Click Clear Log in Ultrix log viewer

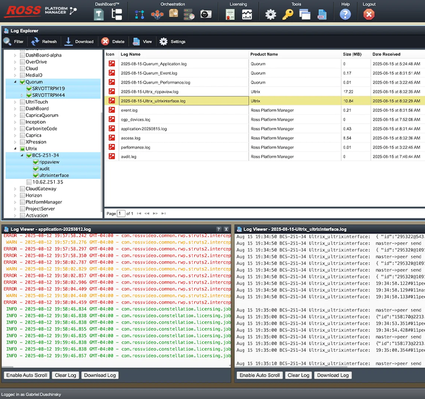(298, 375)
